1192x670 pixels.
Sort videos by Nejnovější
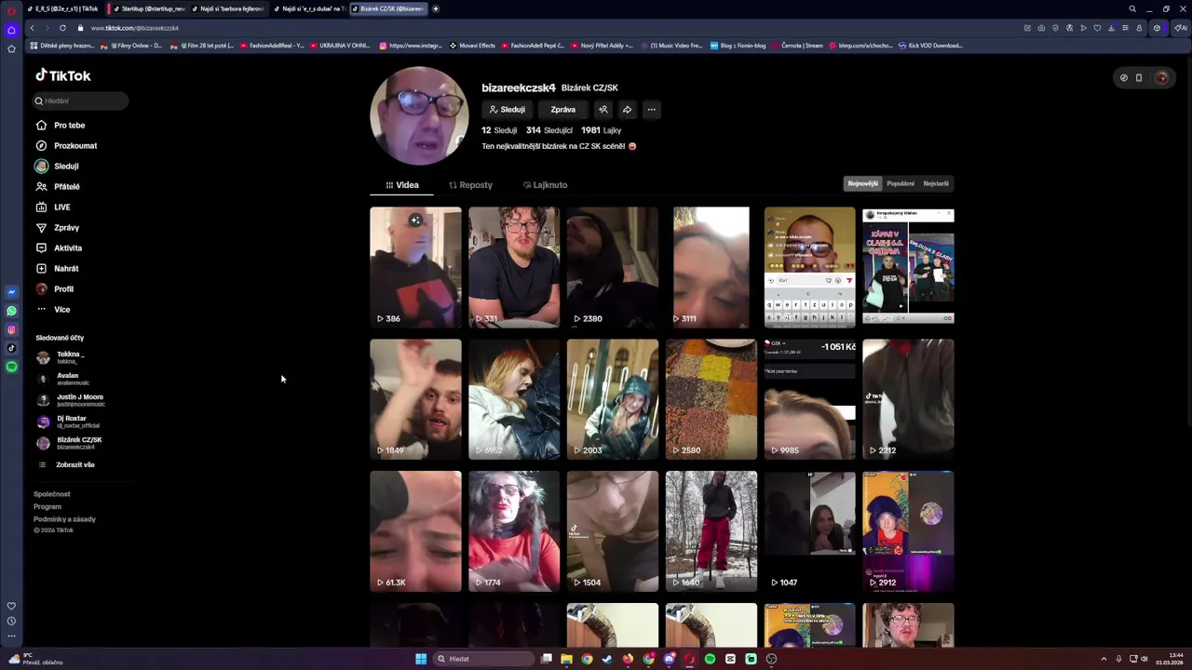(x=862, y=183)
